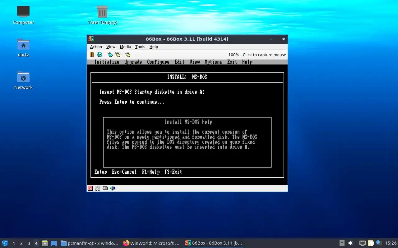The image size is (398, 248).
Task: Click F1=Help in the installer footer
Action: (x=150, y=172)
